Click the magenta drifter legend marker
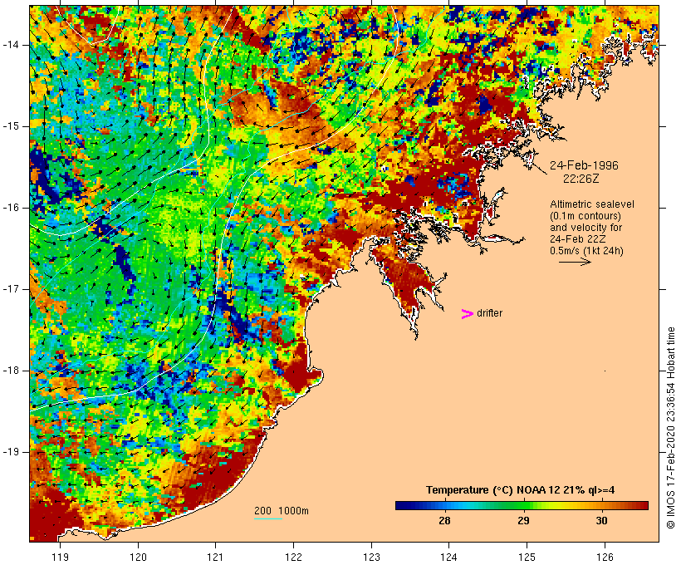The height and width of the screenshot is (565, 681). tap(467, 314)
